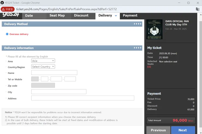This screenshot has width=202, height=134.
Task: Switch to the Date step tab
Action: tap(29, 16)
